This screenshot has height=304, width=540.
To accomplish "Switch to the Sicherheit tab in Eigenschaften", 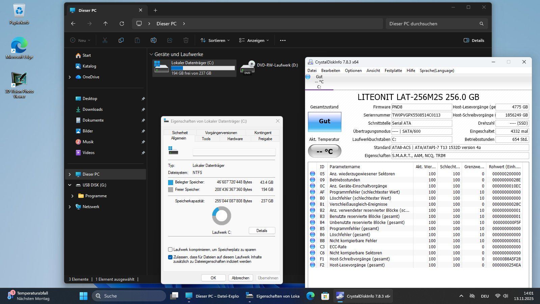I will coord(180,133).
